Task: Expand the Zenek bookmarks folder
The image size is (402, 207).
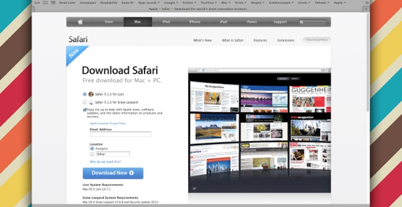Action: (x=304, y=3)
